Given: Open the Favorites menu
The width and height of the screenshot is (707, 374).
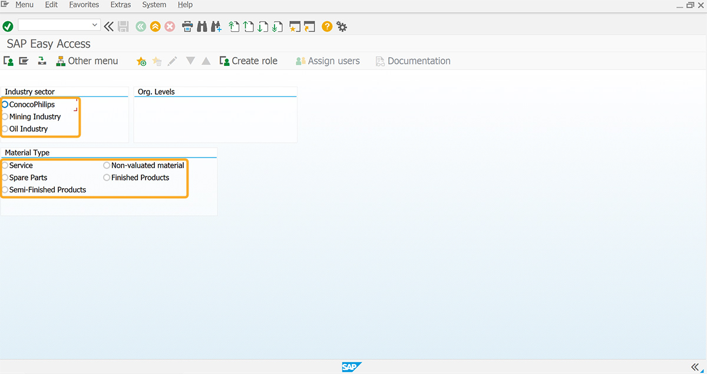Looking at the screenshot, I should tap(84, 5).
